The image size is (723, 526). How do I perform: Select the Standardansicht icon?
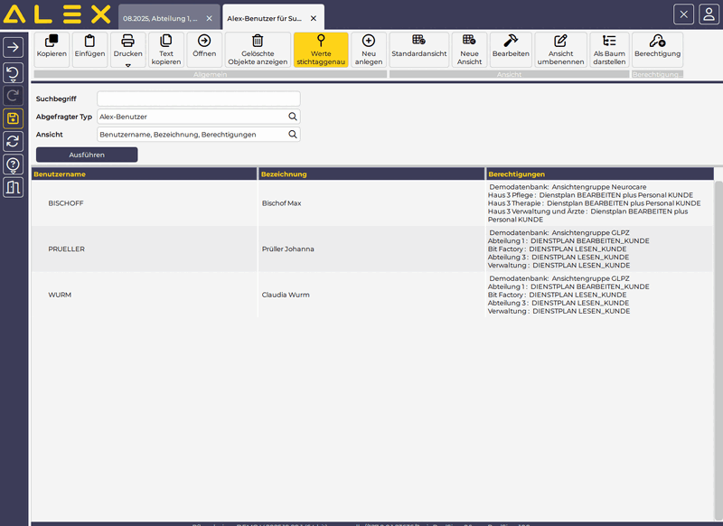[418, 41]
